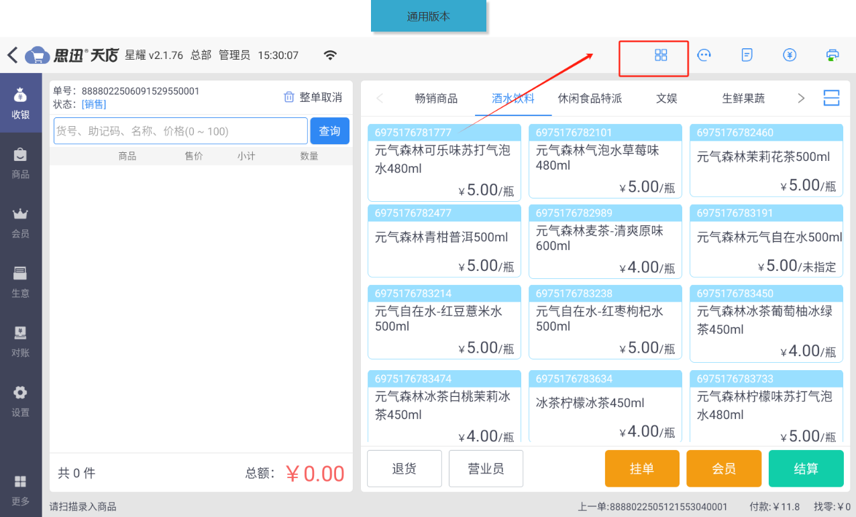The image size is (856, 517).
Task: Open the four-square grid icon in top bar
Action: tap(661, 55)
